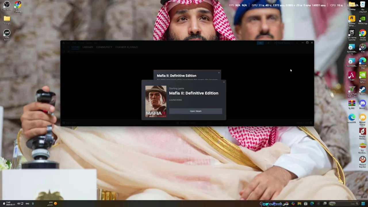This screenshot has height=207, width=368.
Task: Close the Mafia II error dialog behind
Action: [219, 72]
